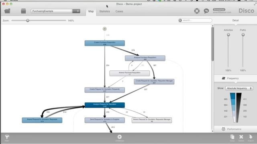Click the 374 path label

pos(133,50)
